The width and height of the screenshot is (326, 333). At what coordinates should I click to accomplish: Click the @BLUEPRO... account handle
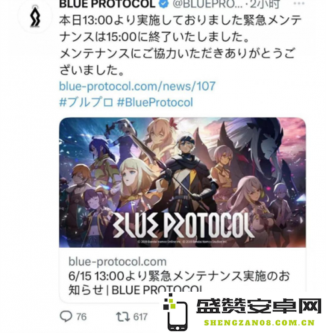click(x=208, y=4)
